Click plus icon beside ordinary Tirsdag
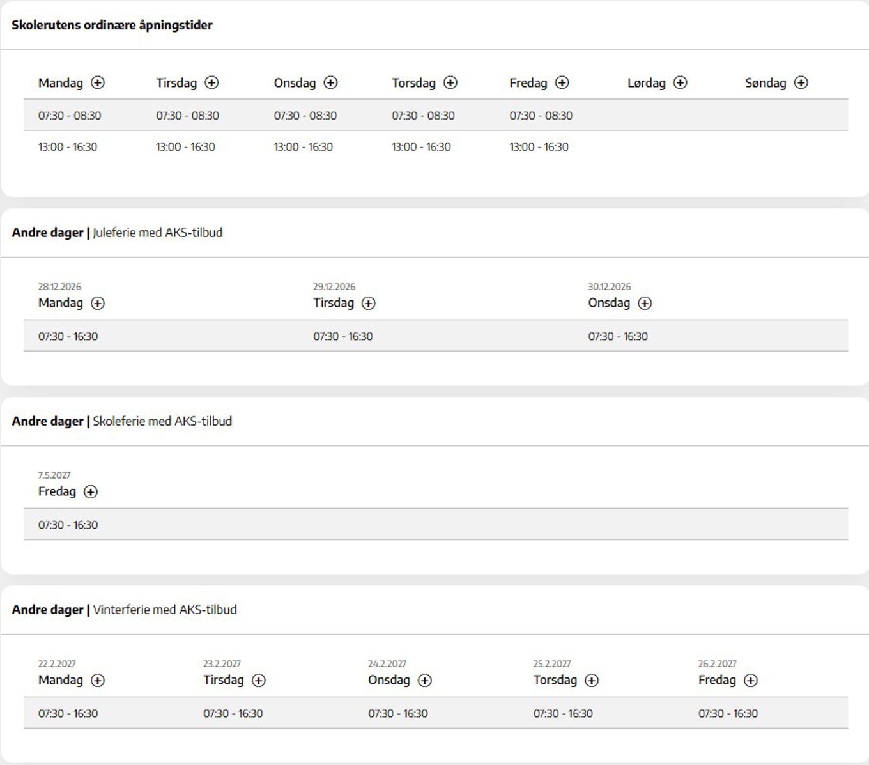 coord(211,82)
